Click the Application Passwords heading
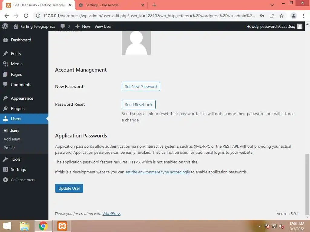 [81, 136]
